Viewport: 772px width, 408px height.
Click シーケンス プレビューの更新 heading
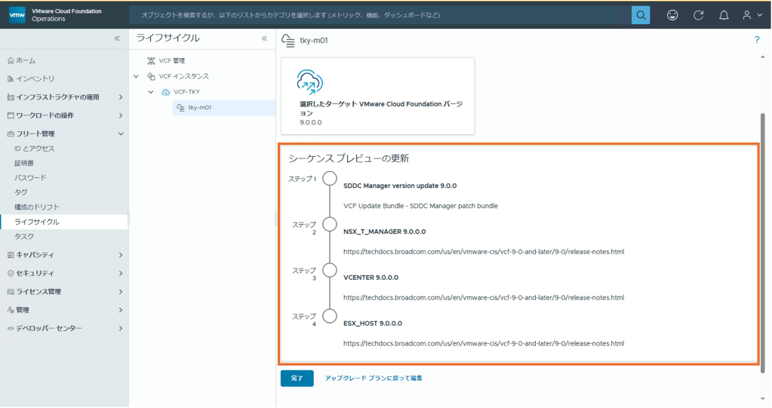[x=349, y=158]
